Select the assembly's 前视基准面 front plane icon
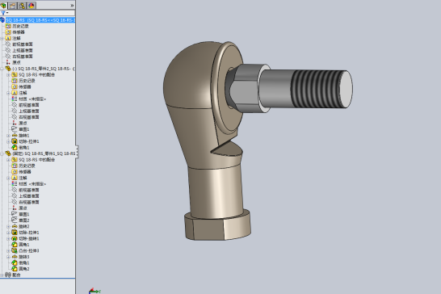The image size is (441, 294). coord(8,44)
